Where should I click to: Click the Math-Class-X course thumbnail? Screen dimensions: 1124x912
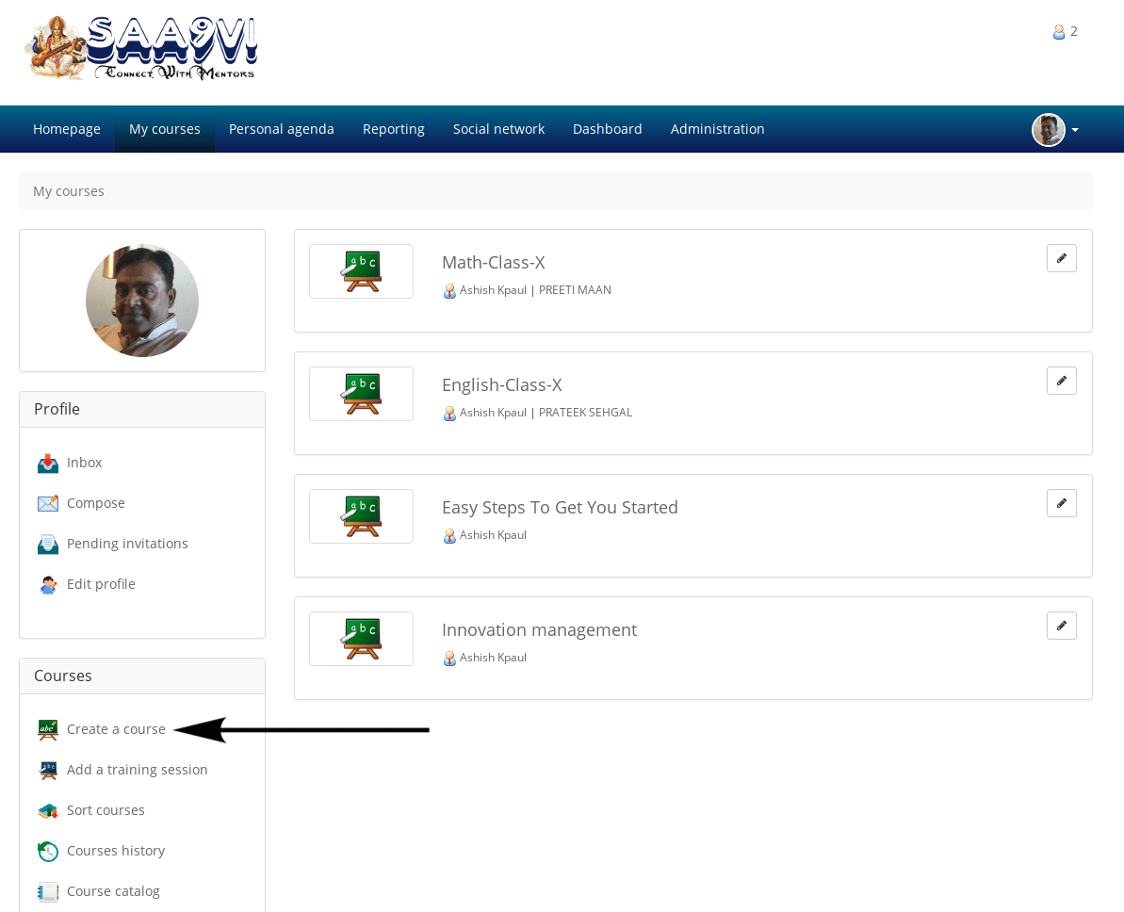pos(361,271)
